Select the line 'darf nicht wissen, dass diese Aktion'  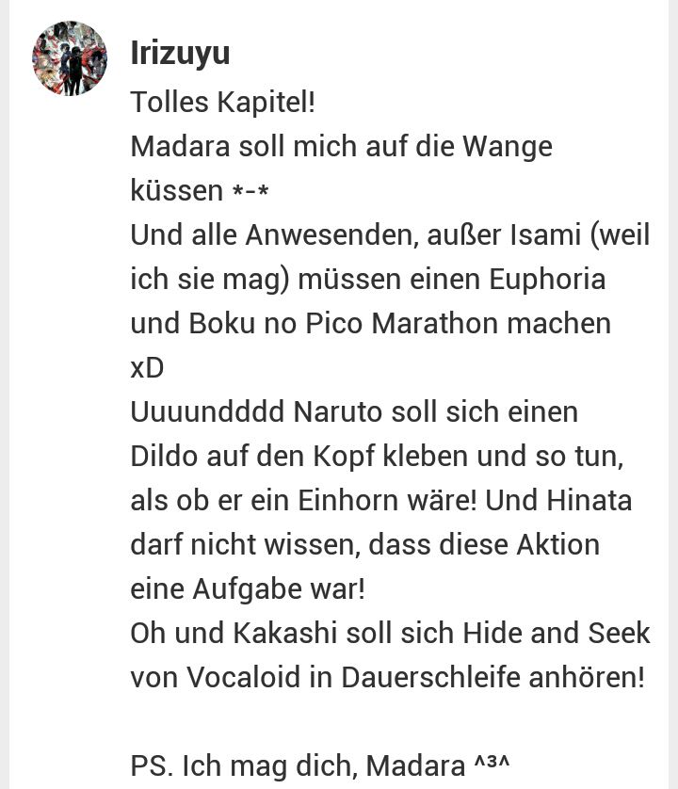(x=365, y=545)
